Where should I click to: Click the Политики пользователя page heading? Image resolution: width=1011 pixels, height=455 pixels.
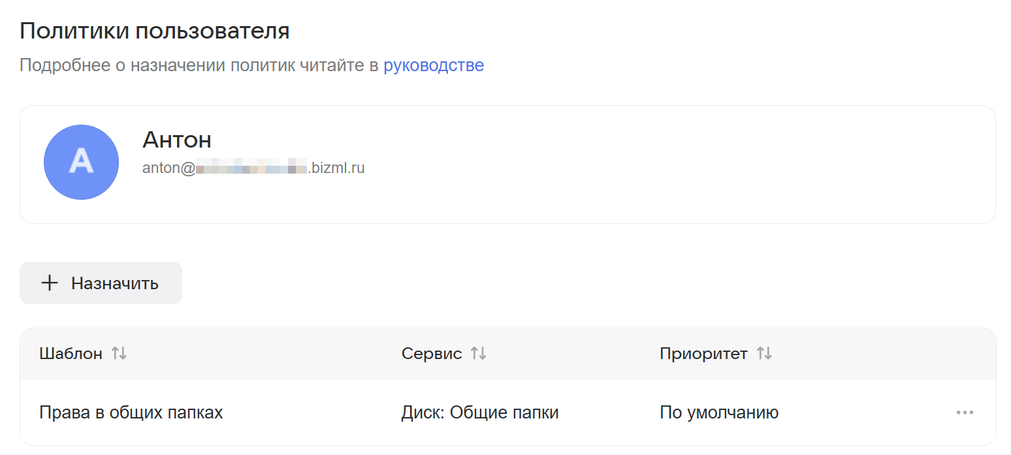click(155, 31)
